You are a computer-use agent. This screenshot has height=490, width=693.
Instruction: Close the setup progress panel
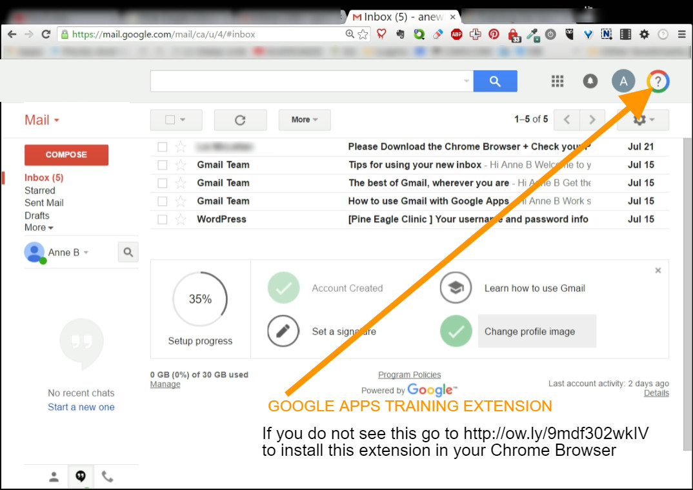(658, 270)
